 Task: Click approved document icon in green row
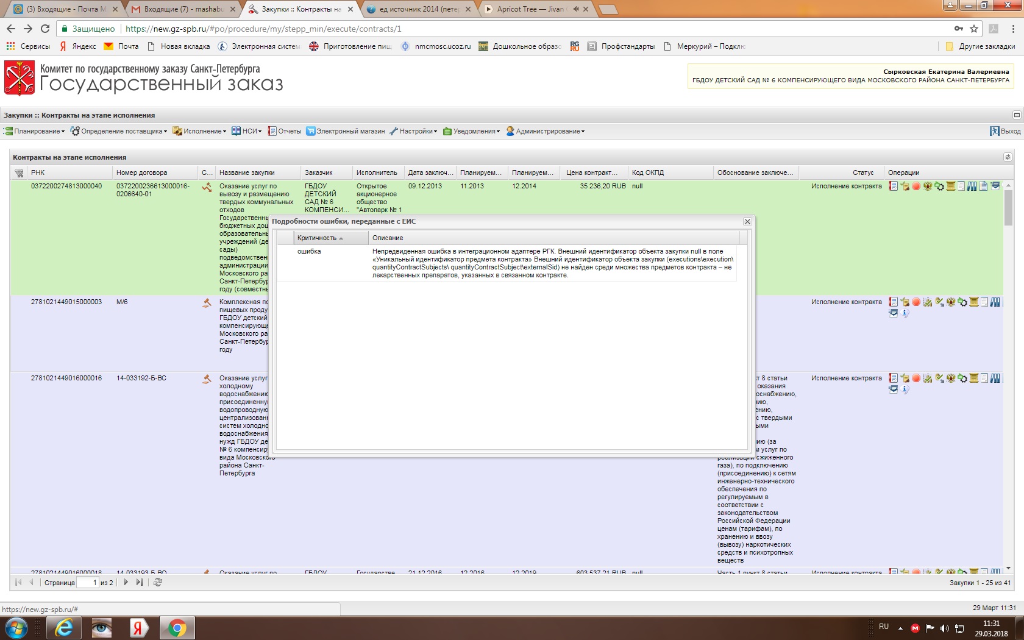point(905,186)
